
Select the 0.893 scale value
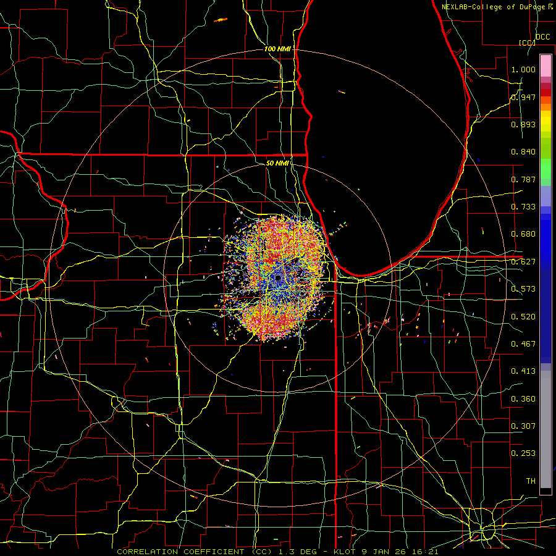pyautogui.click(x=523, y=124)
